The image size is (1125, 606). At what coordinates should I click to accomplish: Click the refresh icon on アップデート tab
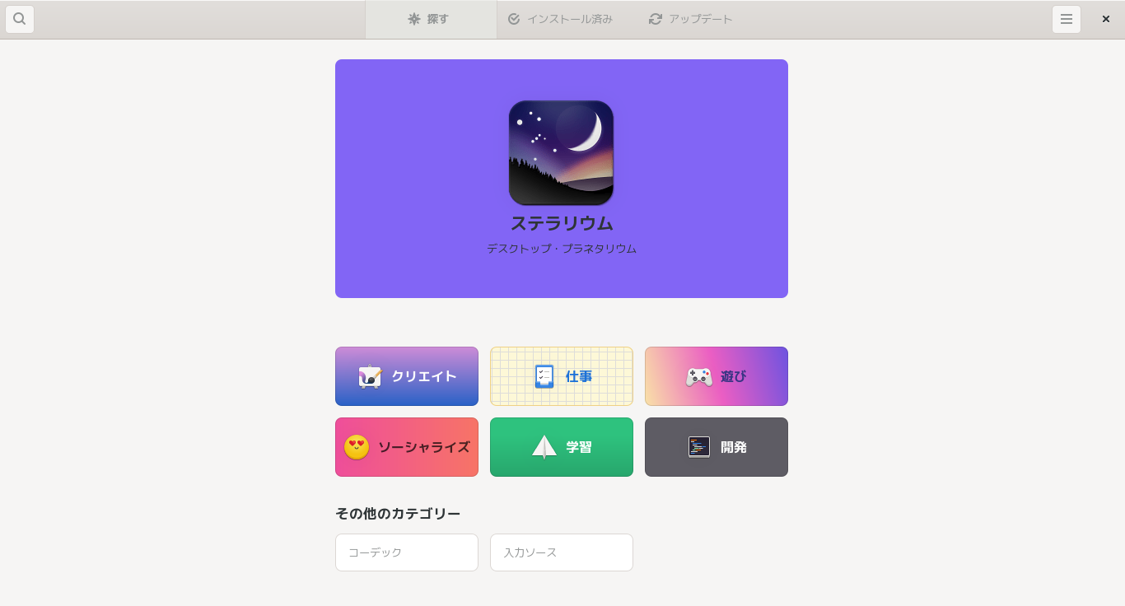656,19
